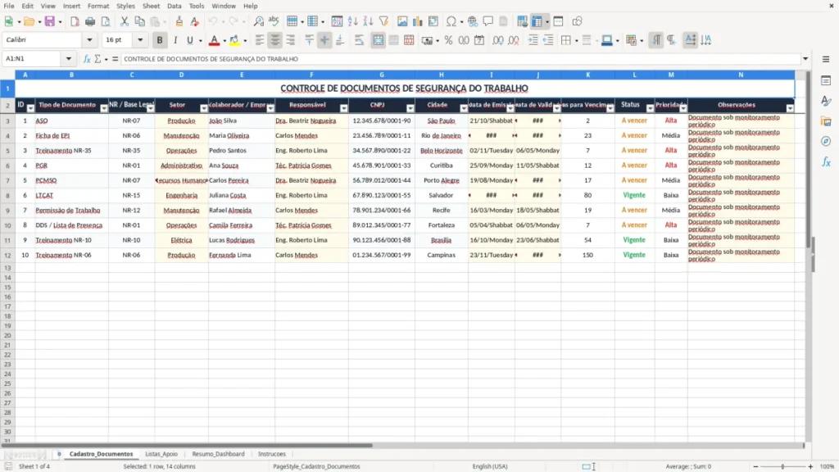Screen dimensions: 839x472
Task: Open filter dropdown for Setor column
Action: click(204, 108)
